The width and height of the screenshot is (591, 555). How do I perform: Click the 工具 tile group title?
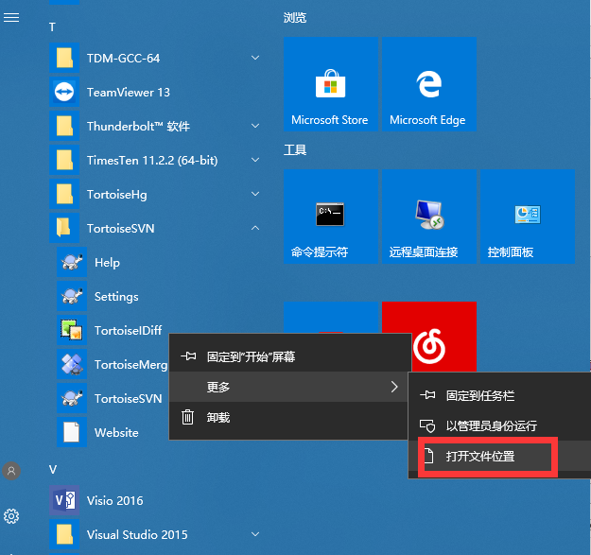295,150
